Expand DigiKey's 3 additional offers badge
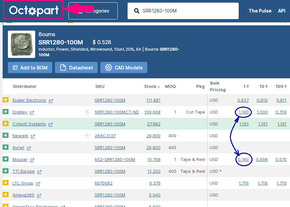 [x=87, y=112]
